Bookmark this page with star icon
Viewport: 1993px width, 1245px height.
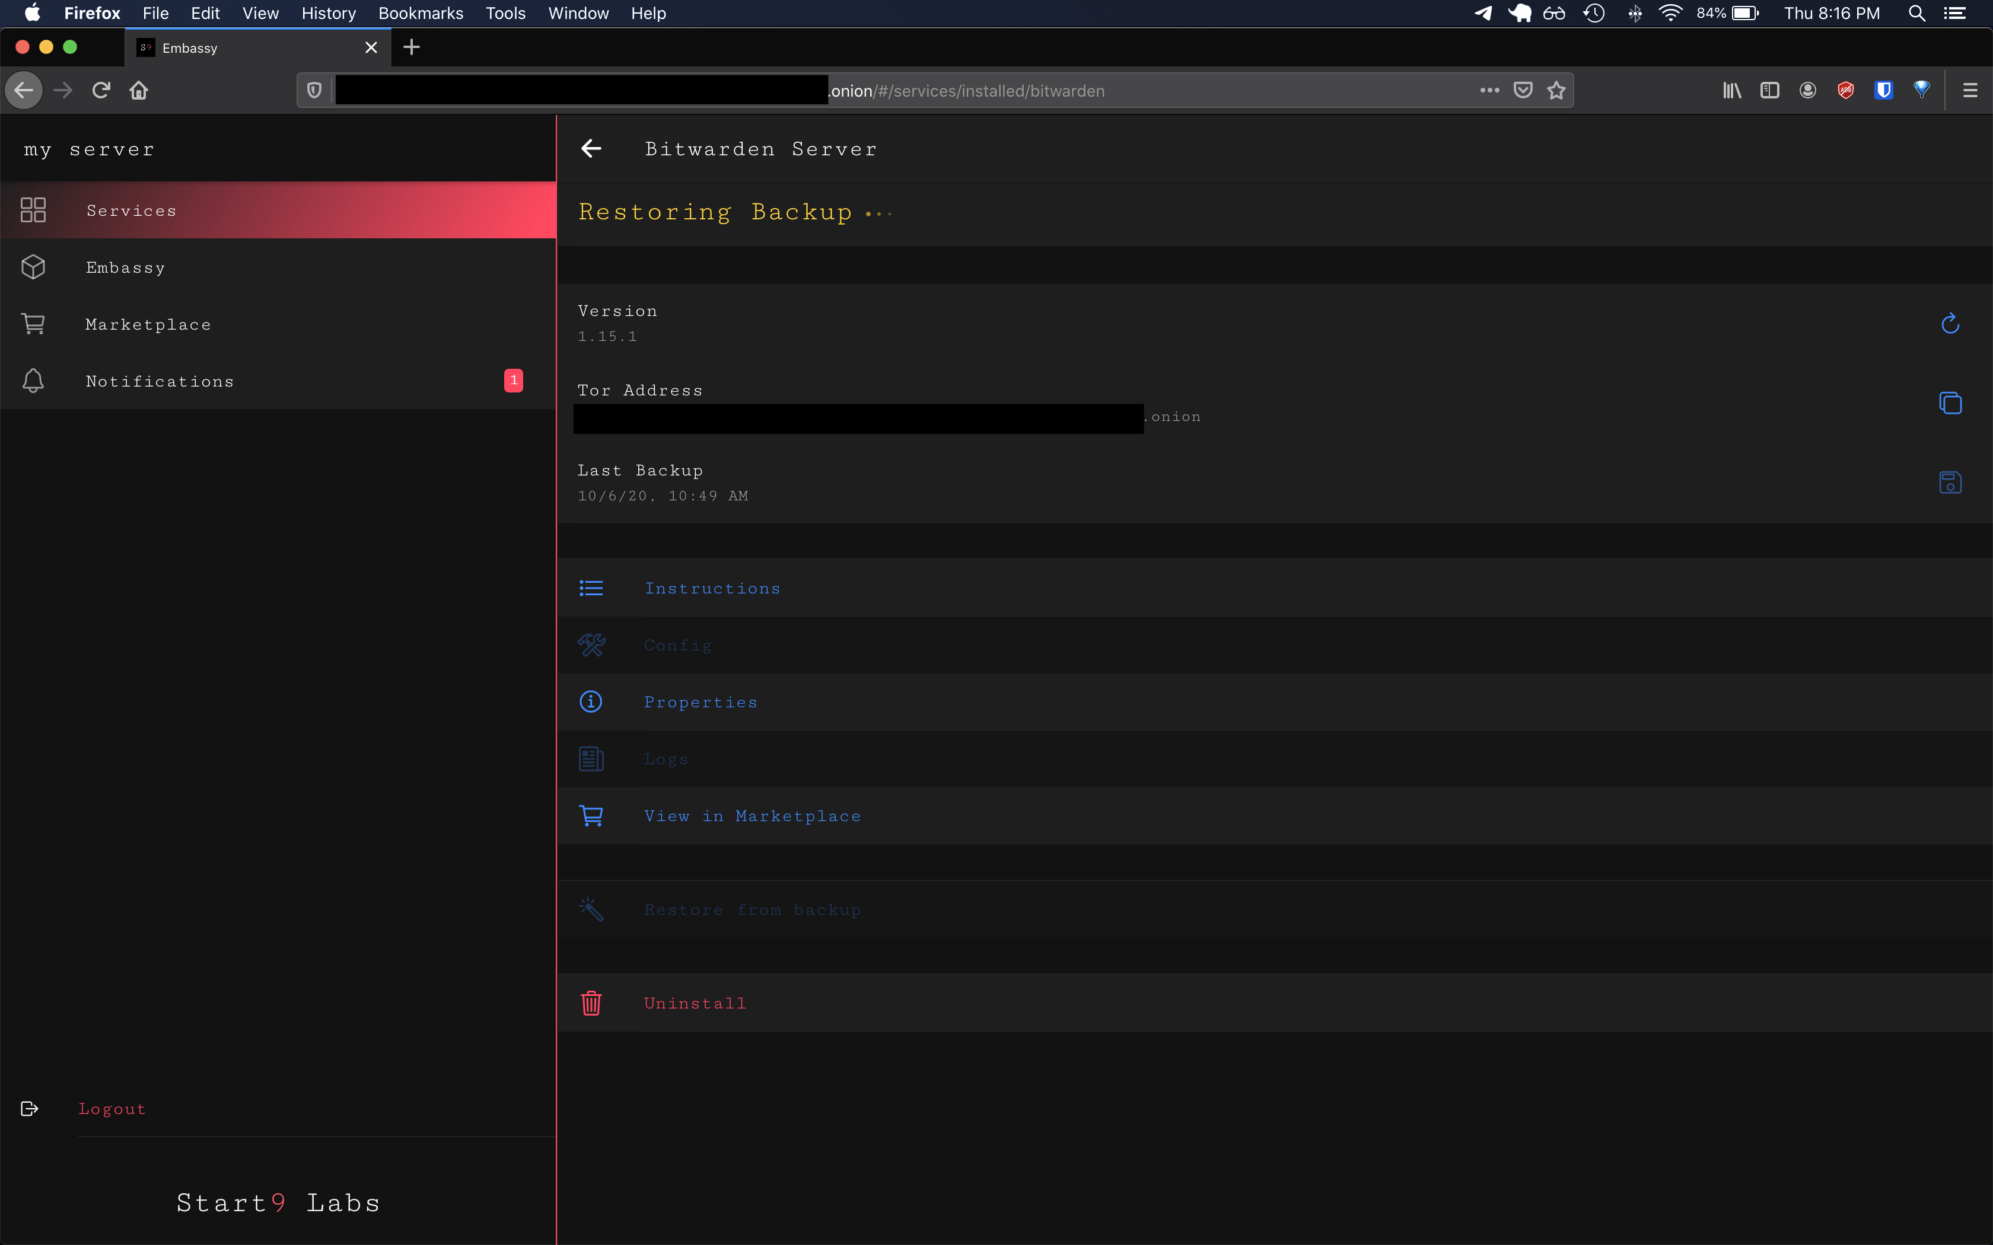click(1556, 91)
